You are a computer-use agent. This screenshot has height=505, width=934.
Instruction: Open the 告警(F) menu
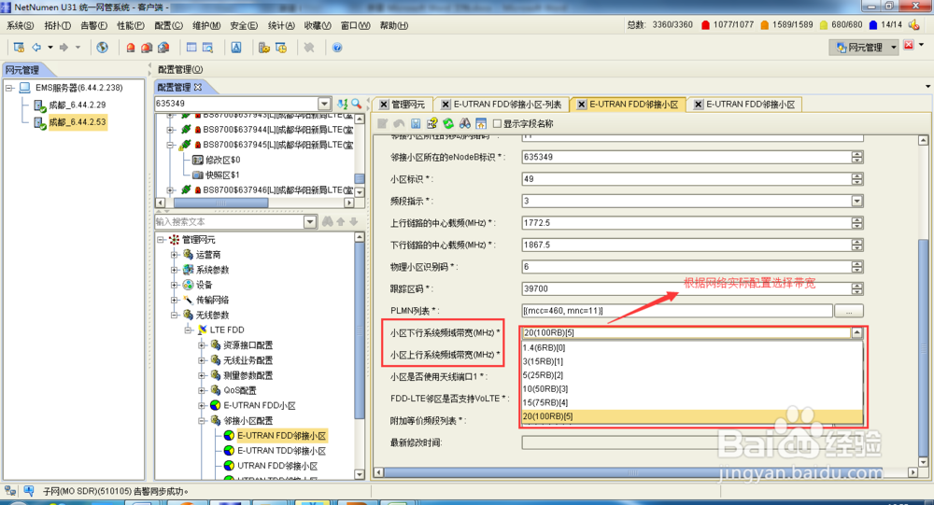(x=94, y=25)
